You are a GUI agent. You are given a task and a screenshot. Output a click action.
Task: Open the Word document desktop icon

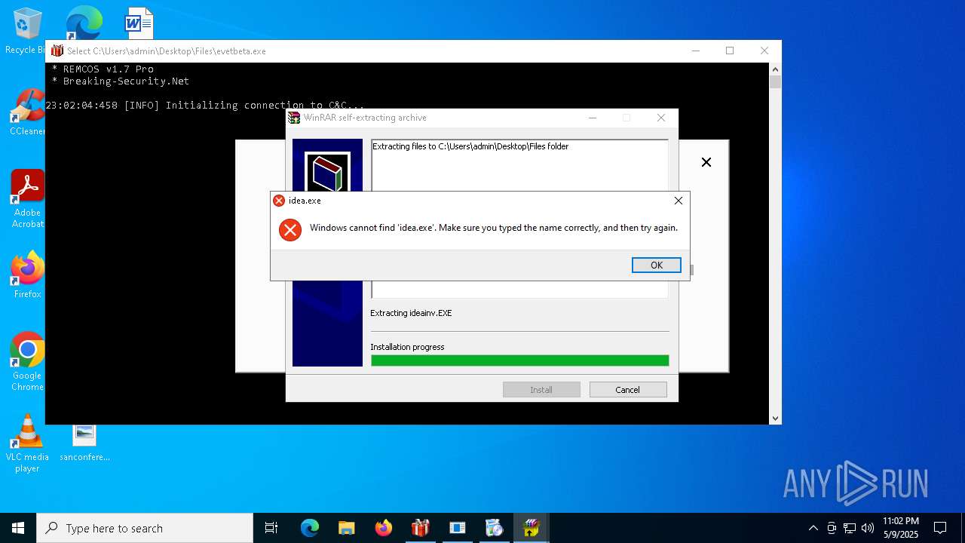click(x=139, y=23)
